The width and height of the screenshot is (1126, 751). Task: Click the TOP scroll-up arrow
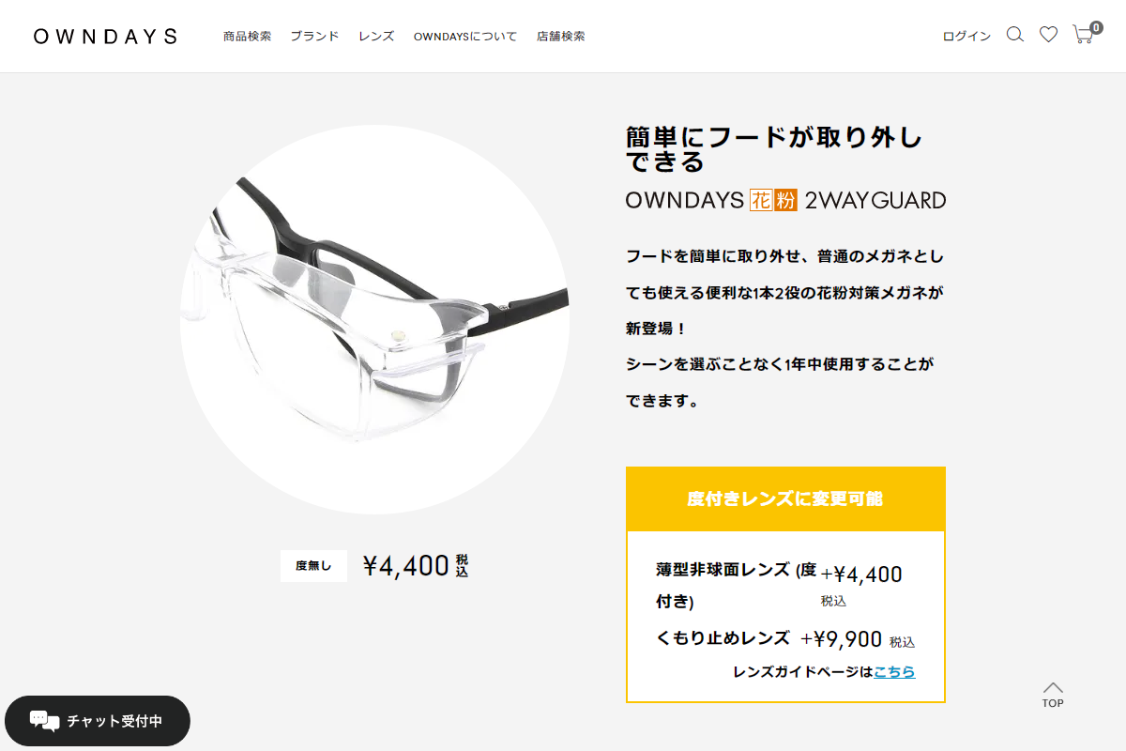[1053, 695]
